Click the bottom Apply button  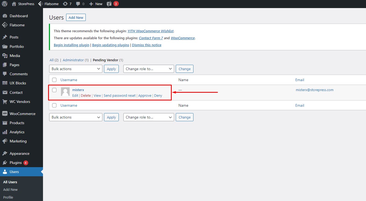click(111, 117)
